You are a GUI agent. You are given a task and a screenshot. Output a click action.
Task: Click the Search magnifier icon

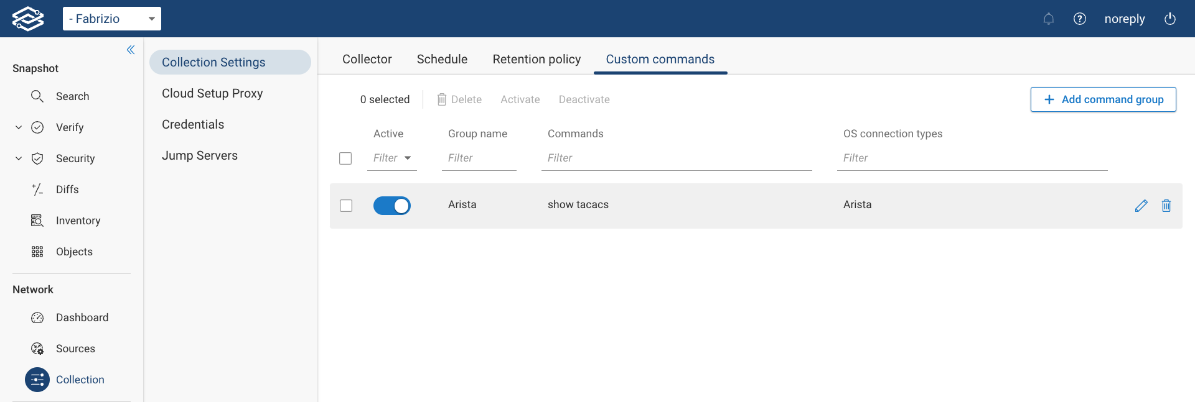click(x=37, y=96)
